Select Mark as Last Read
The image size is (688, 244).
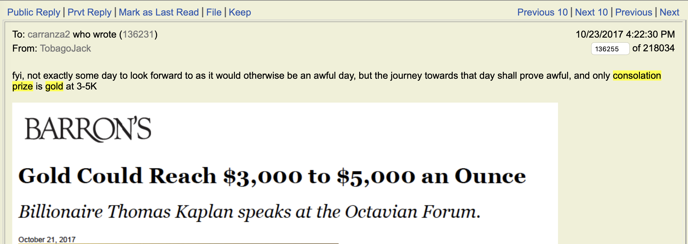tap(159, 12)
